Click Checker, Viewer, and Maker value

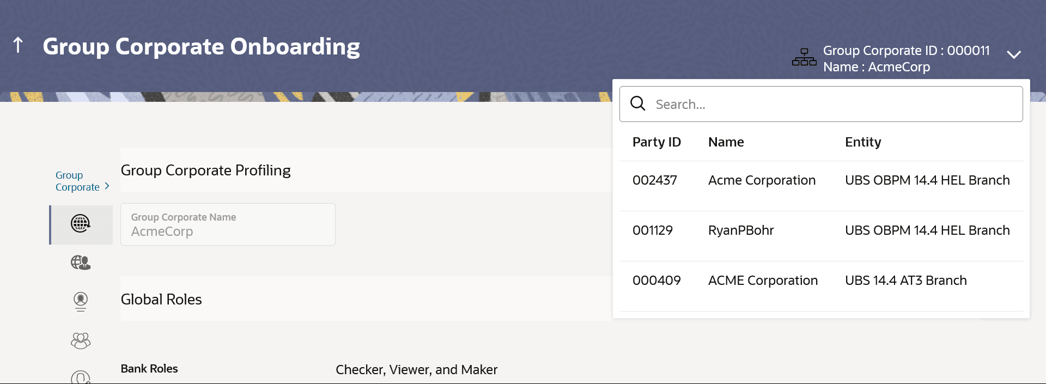click(x=416, y=370)
